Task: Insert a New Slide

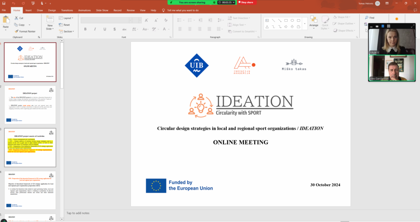Action: tap(50, 22)
